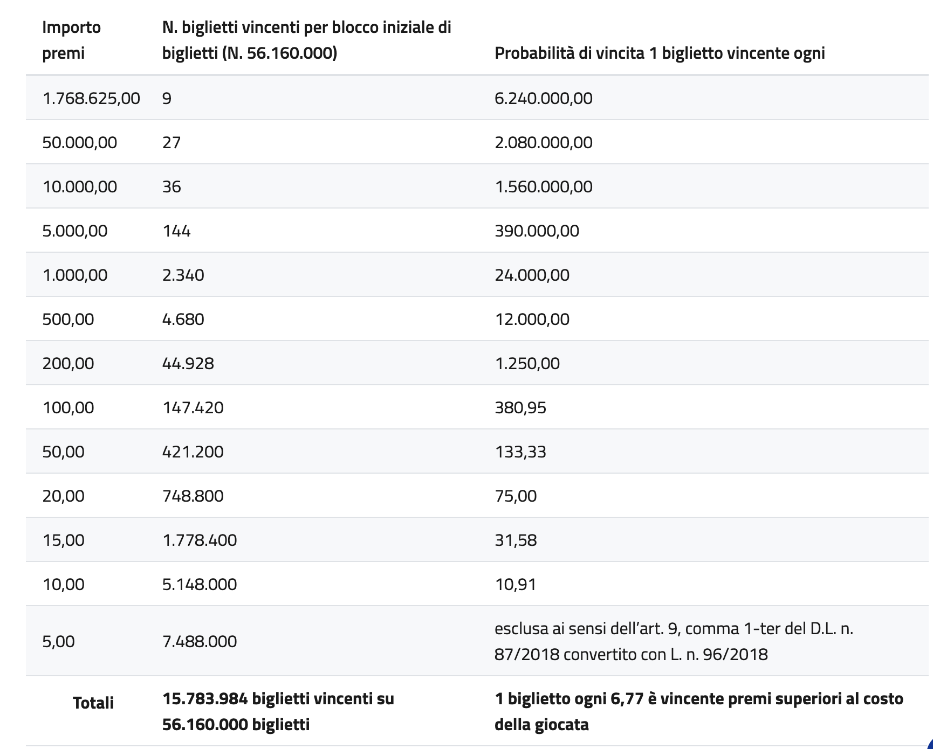Click the 'esclusa ai sensi dell'art. 9' note

(x=673, y=641)
